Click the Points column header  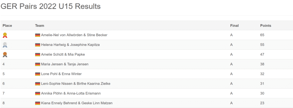pos(266,26)
